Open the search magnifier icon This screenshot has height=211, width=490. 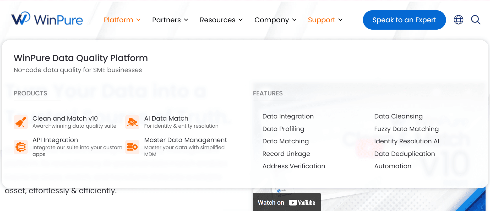tap(476, 20)
